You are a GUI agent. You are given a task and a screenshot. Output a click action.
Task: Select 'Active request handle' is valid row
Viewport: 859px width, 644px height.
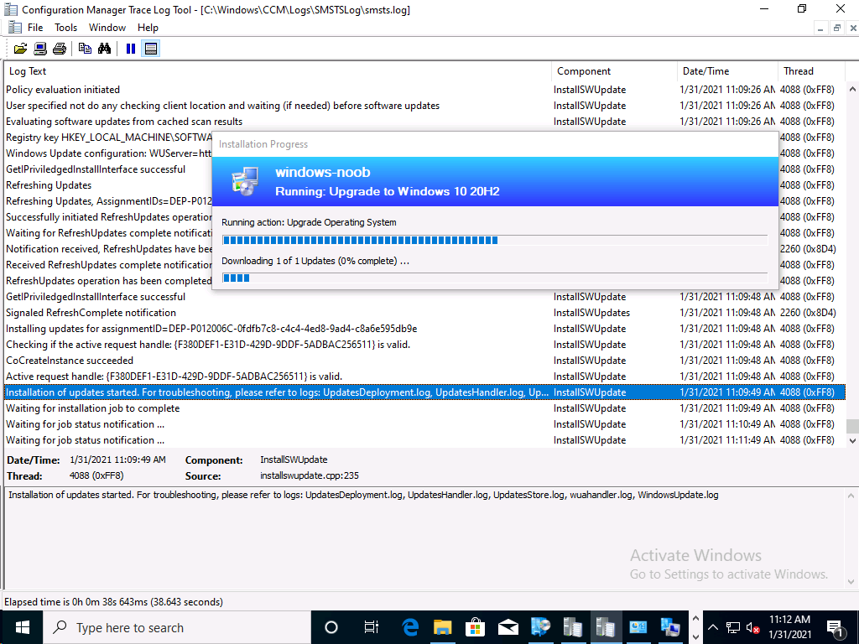click(x=424, y=377)
